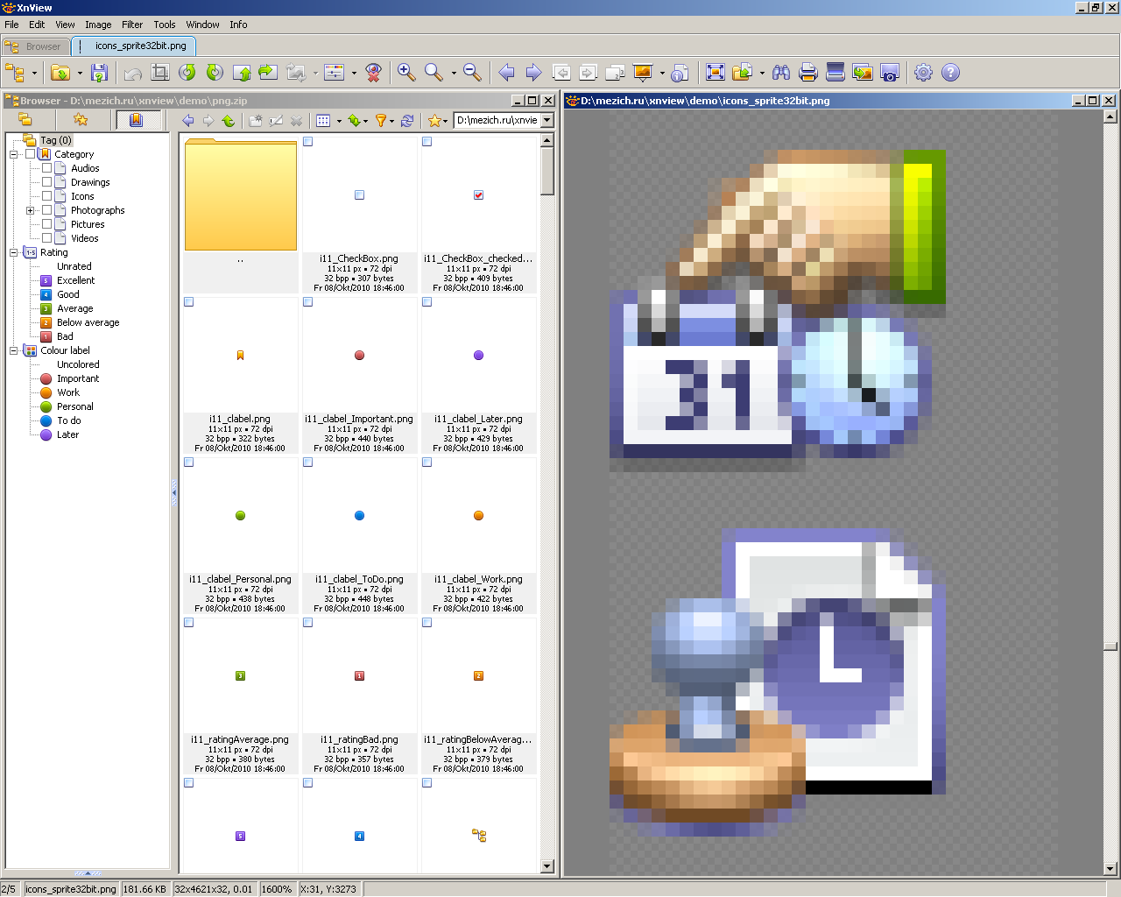
Task: Open the Browser path dropdown
Action: pyautogui.click(x=547, y=121)
